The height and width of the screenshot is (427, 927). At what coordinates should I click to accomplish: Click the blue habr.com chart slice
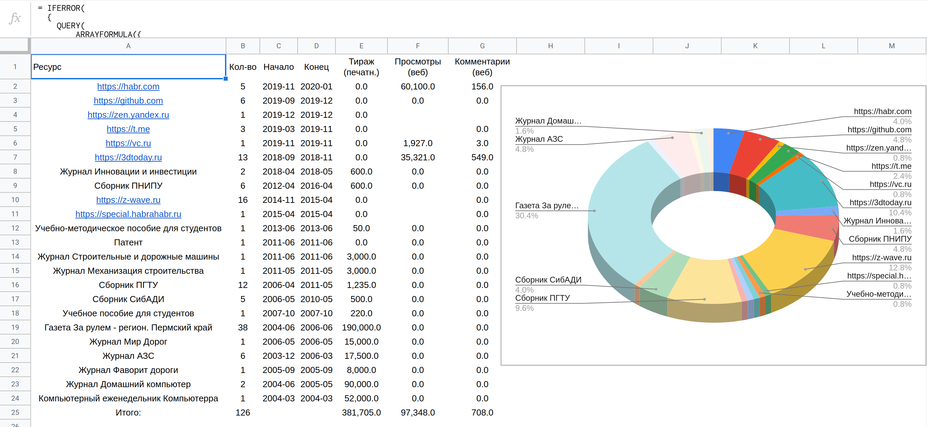click(x=725, y=151)
